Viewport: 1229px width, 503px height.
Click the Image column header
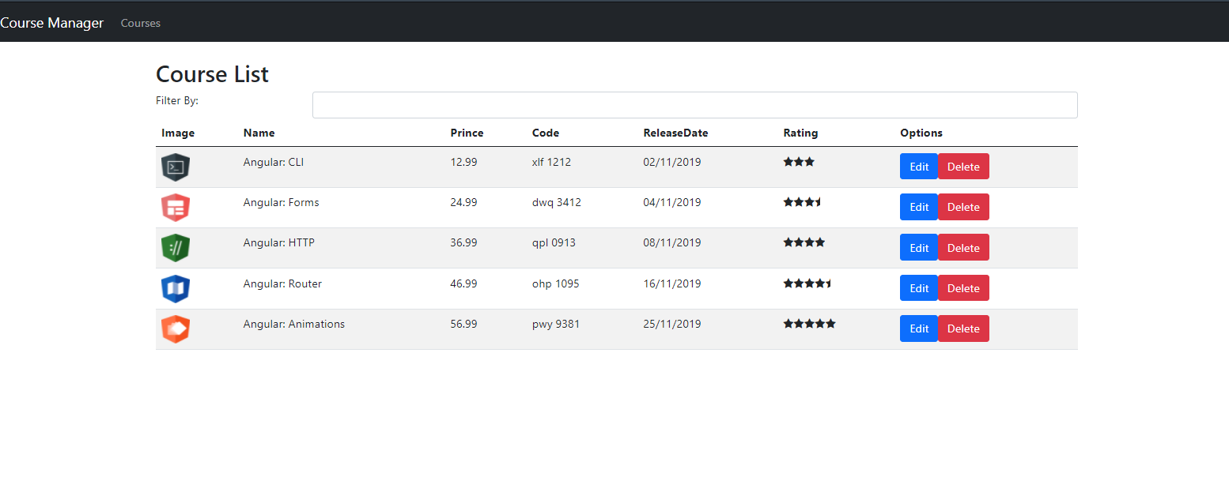pyautogui.click(x=178, y=133)
